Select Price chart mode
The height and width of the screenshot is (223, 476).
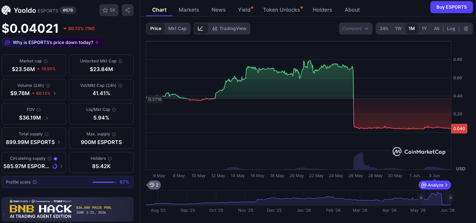[x=156, y=29]
